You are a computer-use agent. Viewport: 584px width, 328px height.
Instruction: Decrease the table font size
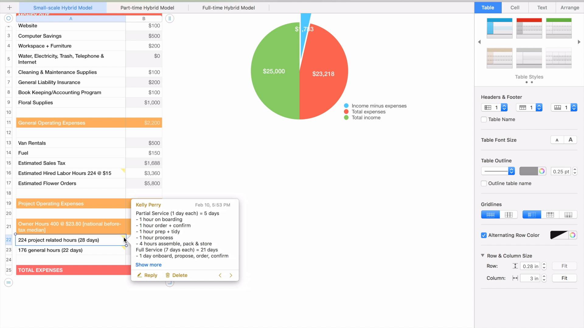point(557,140)
